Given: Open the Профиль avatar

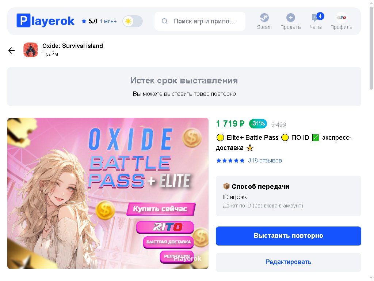Looking at the screenshot, I should [x=341, y=18].
